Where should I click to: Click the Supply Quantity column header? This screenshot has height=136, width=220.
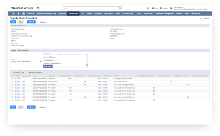click(66, 76)
